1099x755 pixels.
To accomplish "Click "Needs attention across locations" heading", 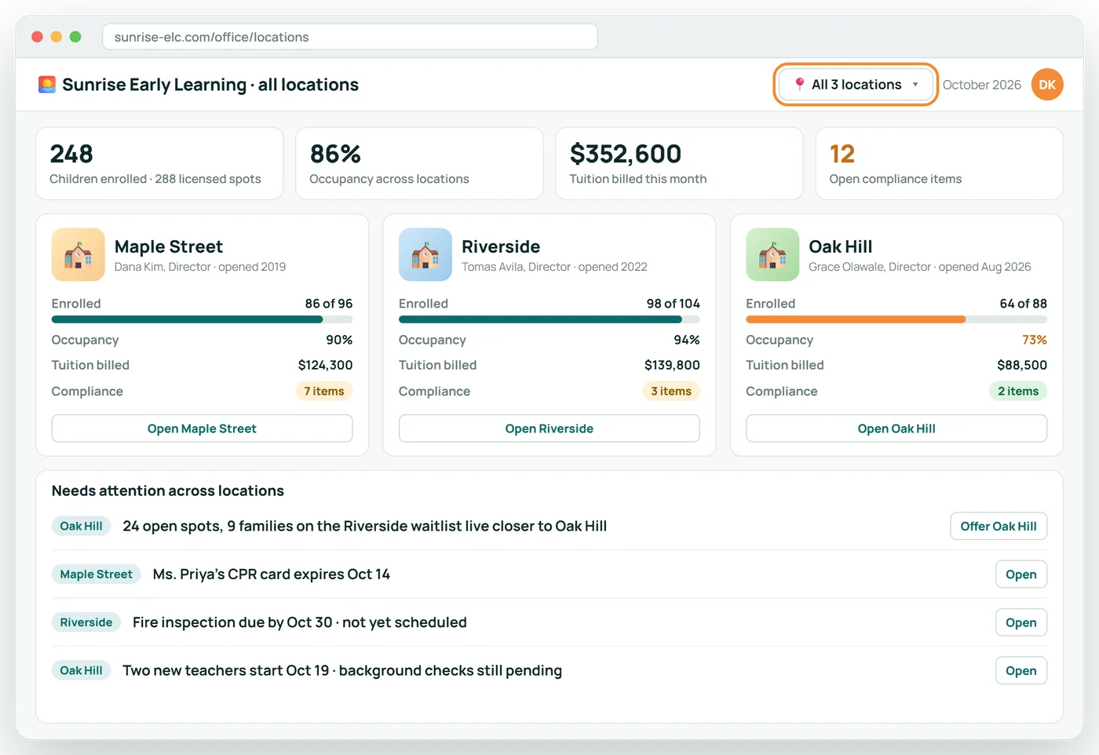I will (168, 491).
